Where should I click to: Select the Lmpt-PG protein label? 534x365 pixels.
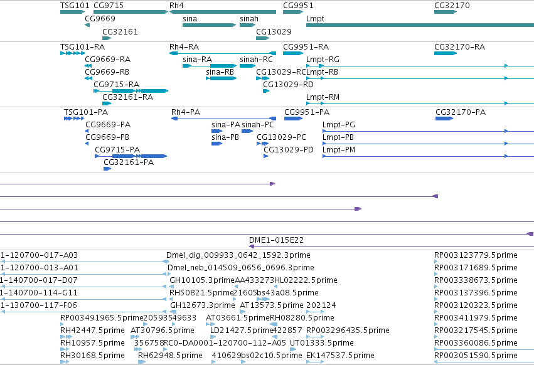(x=339, y=125)
